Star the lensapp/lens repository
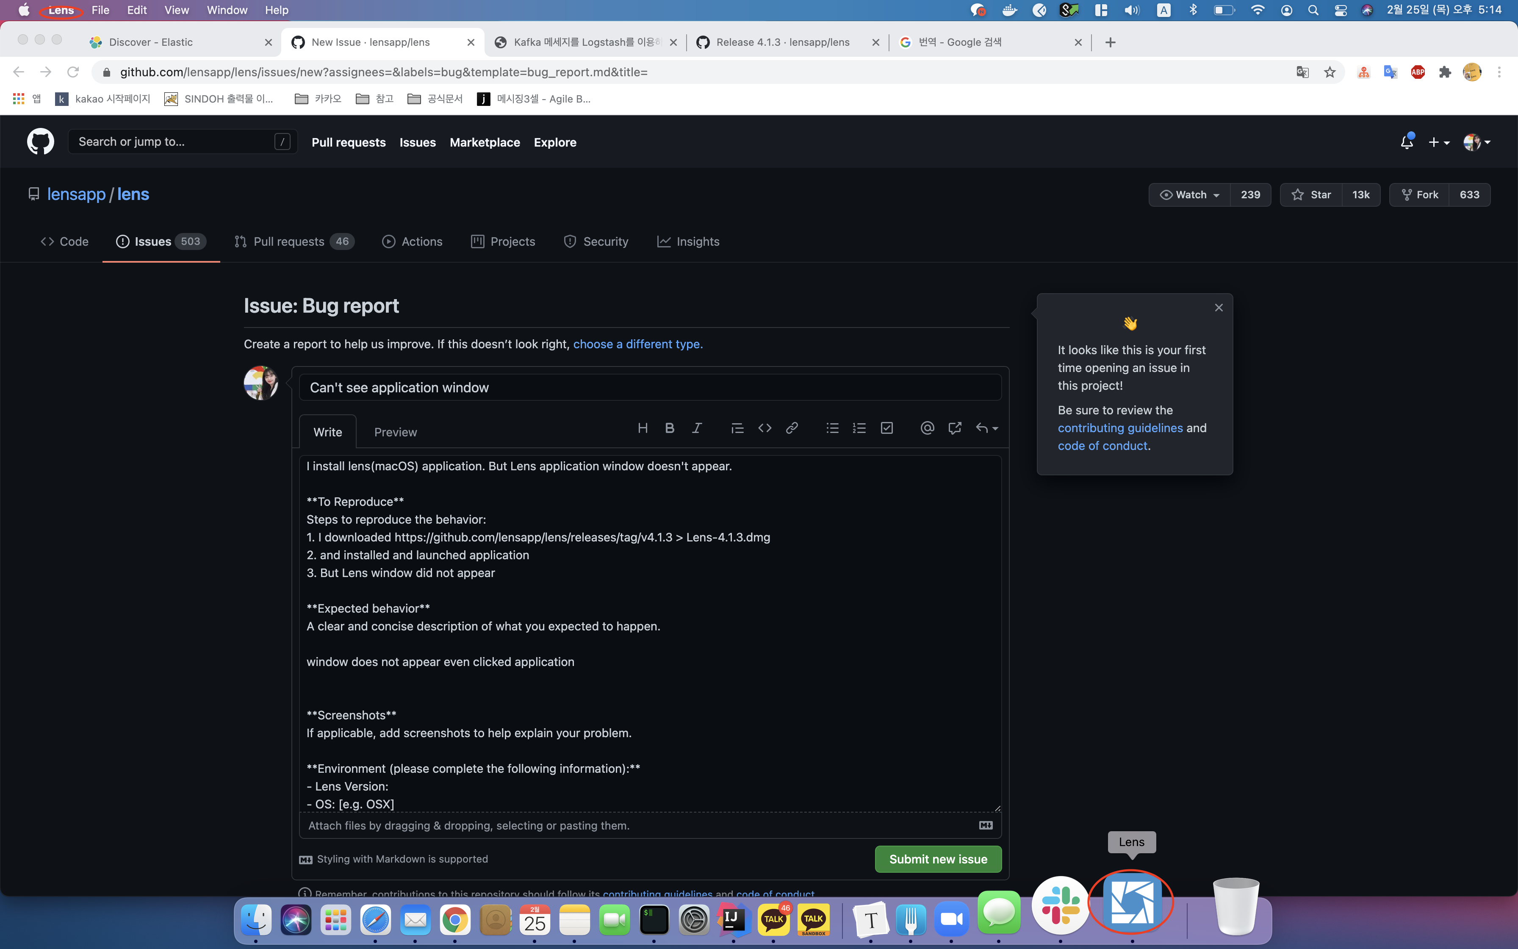Screen dimensions: 1518x949 [x=1313, y=194]
